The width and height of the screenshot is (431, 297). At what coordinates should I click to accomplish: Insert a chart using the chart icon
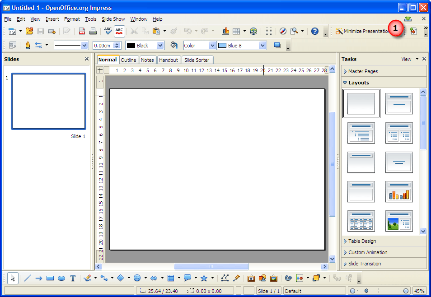[x=225, y=31]
